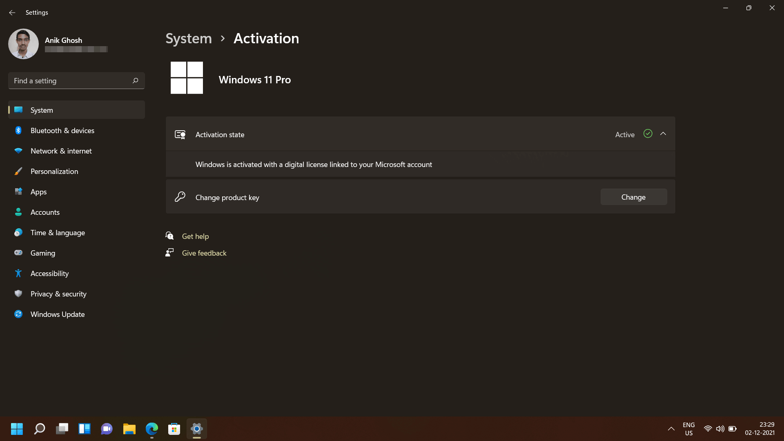Screen dimensions: 784x441
Task: Click the Privacy shield icon in the sidebar
Action: click(x=18, y=294)
